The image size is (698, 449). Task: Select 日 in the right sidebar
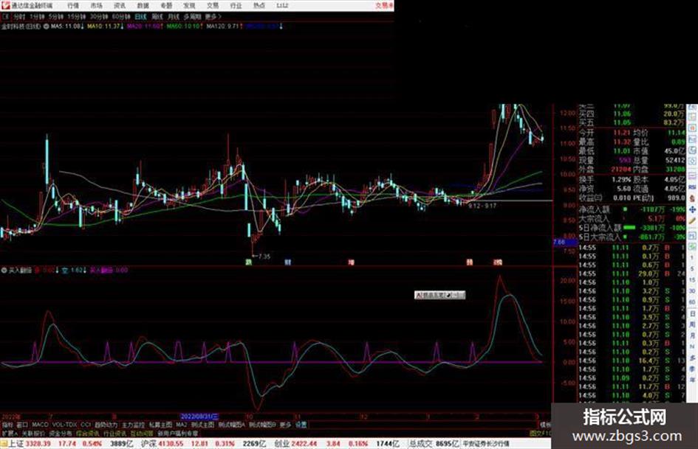(x=692, y=314)
